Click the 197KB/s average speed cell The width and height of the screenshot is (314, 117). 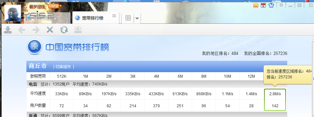(109, 94)
